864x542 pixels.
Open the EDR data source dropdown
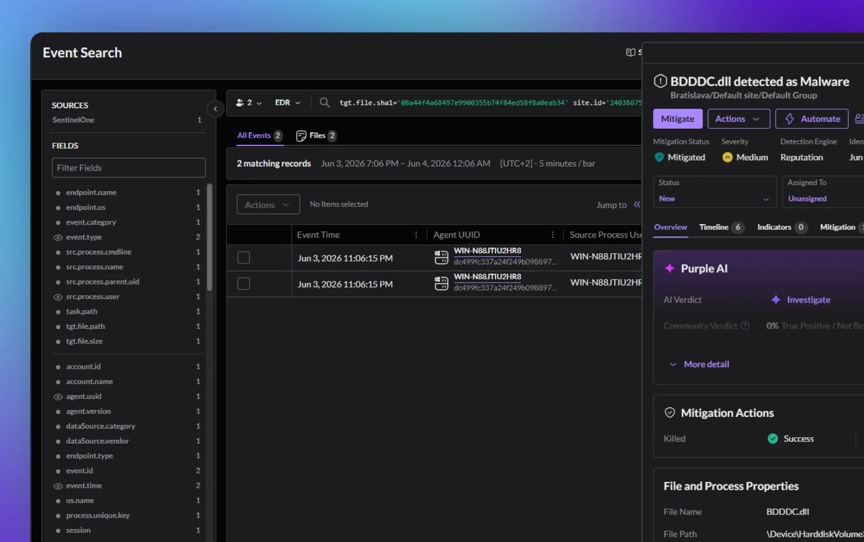(288, 103)
